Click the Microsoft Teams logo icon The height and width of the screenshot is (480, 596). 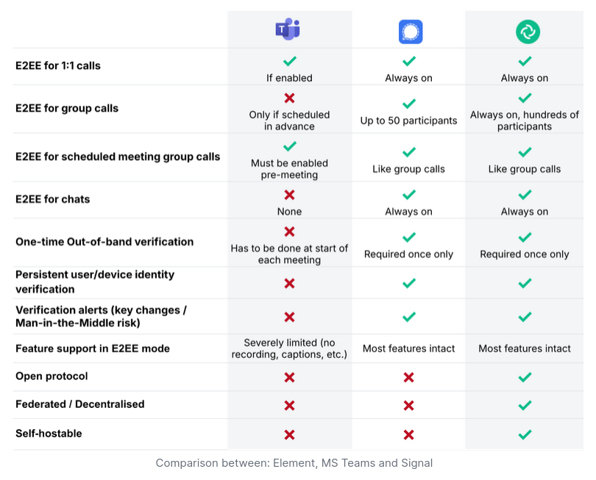(288, 29)
